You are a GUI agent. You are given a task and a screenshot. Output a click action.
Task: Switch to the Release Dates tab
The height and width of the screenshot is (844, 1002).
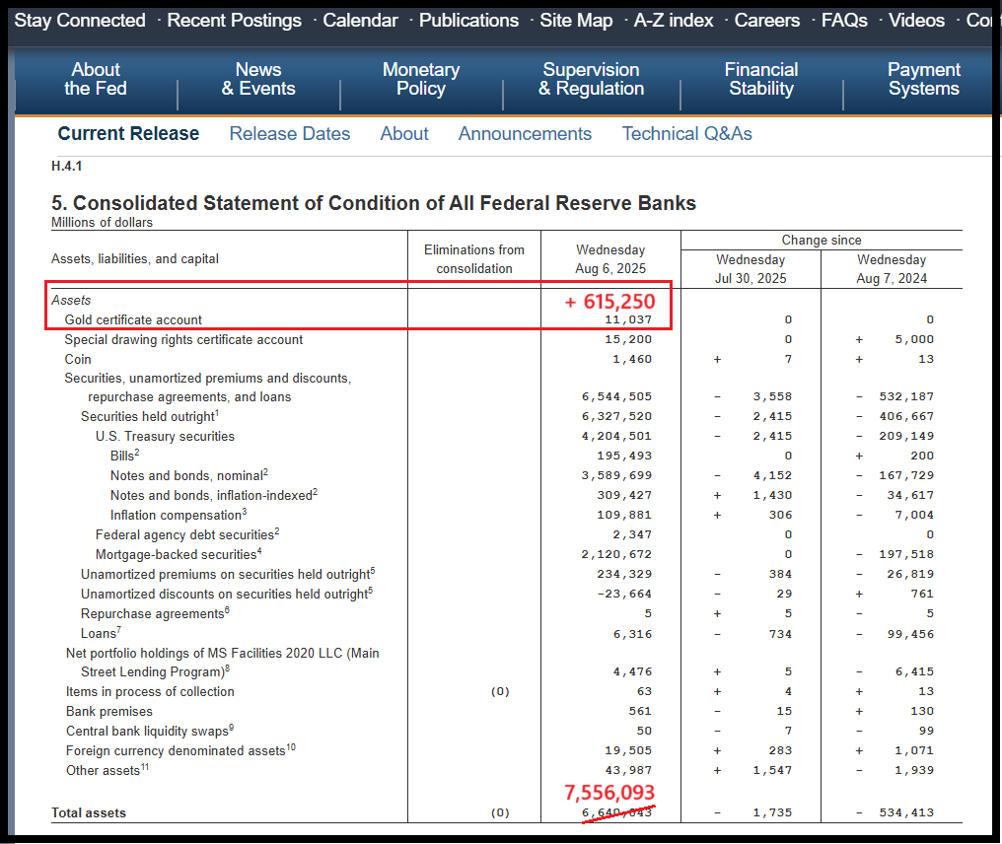click(x=290, y=134)
